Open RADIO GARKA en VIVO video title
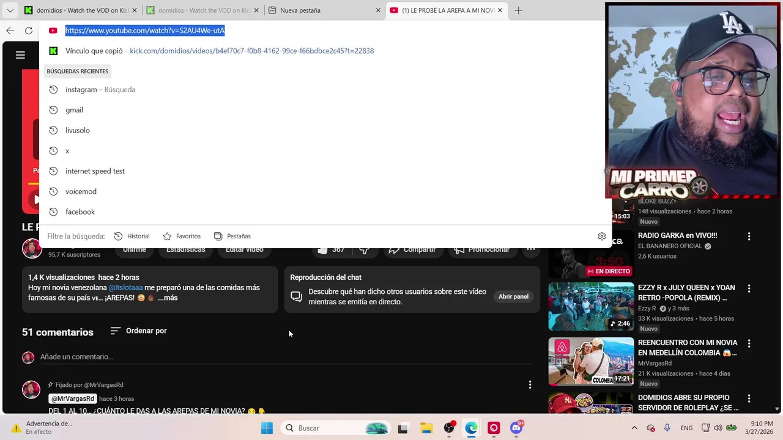 coord(677,235)
